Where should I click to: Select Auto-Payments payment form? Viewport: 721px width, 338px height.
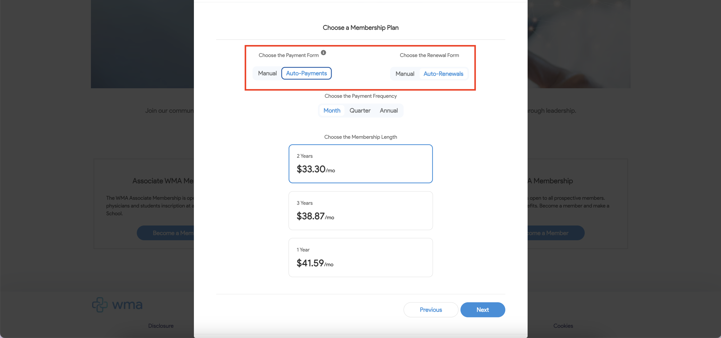tap(306, 73)
